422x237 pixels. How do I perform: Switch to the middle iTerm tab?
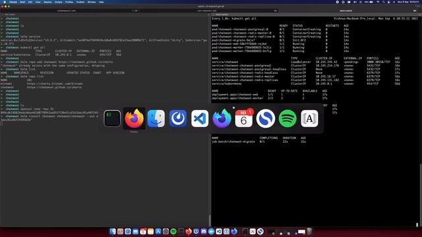pyautogui.click(x=208, y=11)
